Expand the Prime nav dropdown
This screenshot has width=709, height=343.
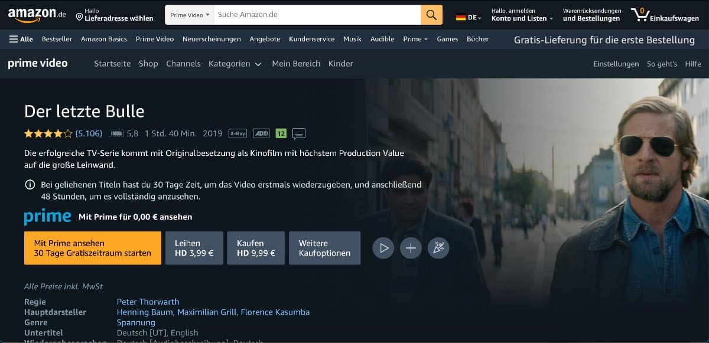point(416,39)
